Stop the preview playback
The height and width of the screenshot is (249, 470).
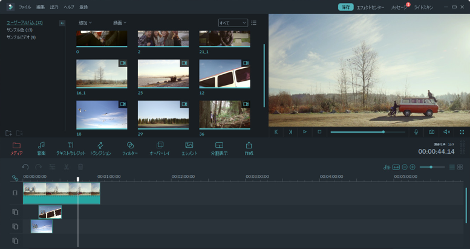(x=319, y=132)
